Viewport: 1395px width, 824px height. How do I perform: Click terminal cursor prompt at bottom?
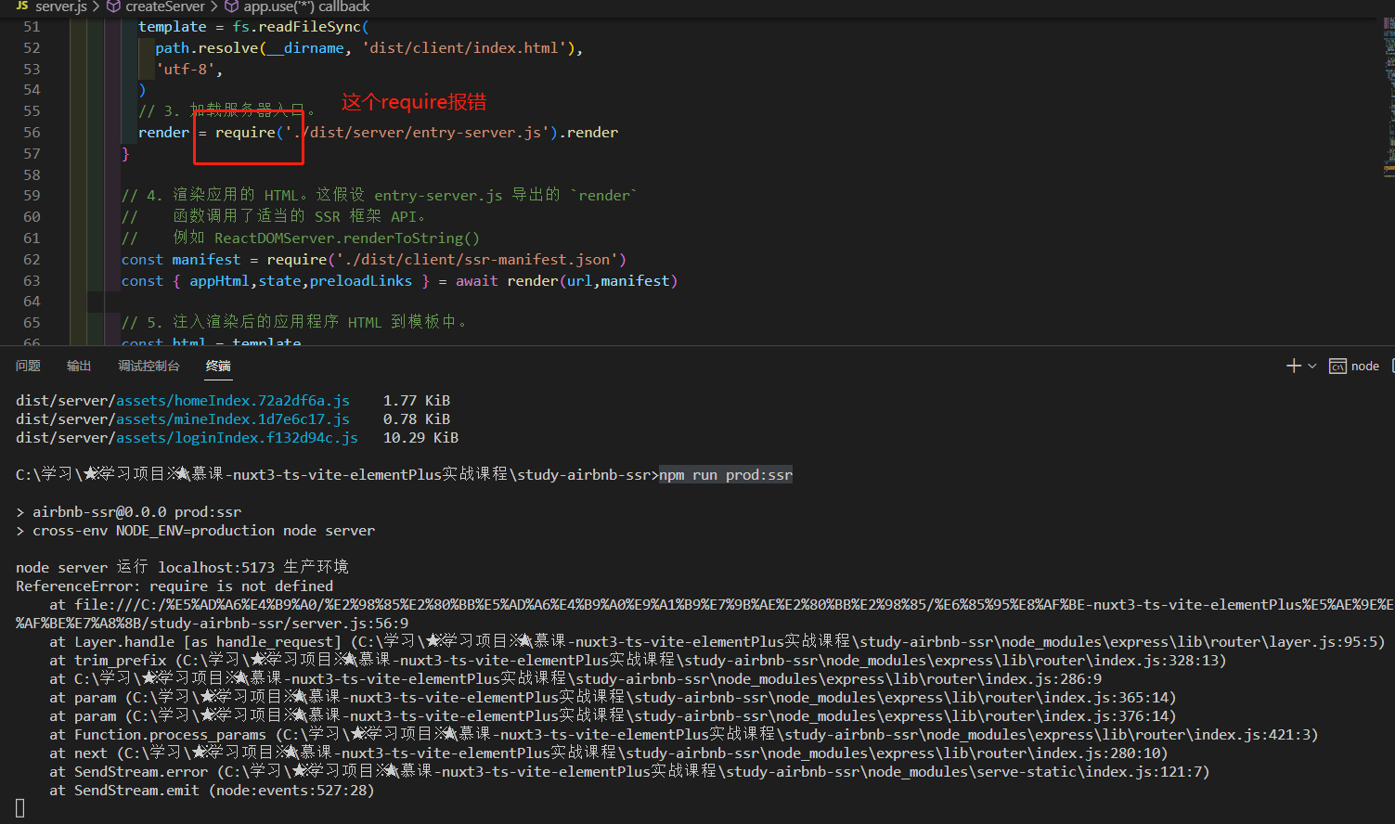(x=20, y=808)
